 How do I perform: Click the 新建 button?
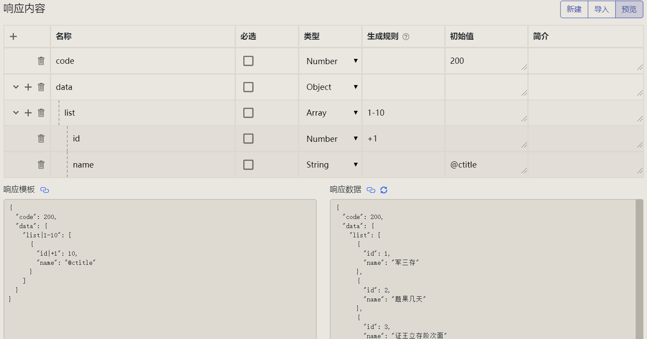coord(574,9)
